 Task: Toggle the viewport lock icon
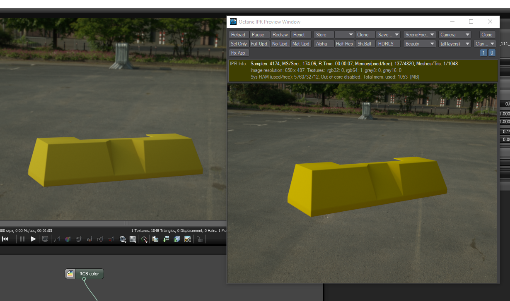pos(199,239)
